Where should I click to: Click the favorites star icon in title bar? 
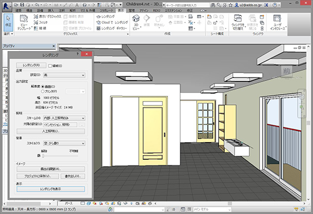click(230, 5)
